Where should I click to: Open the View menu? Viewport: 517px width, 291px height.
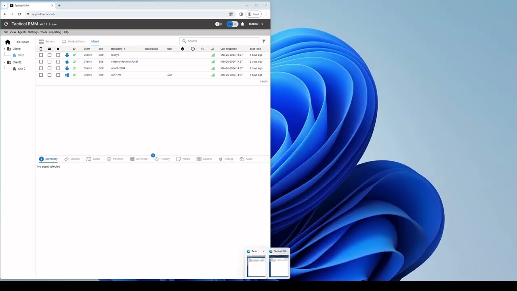[13, 32]
